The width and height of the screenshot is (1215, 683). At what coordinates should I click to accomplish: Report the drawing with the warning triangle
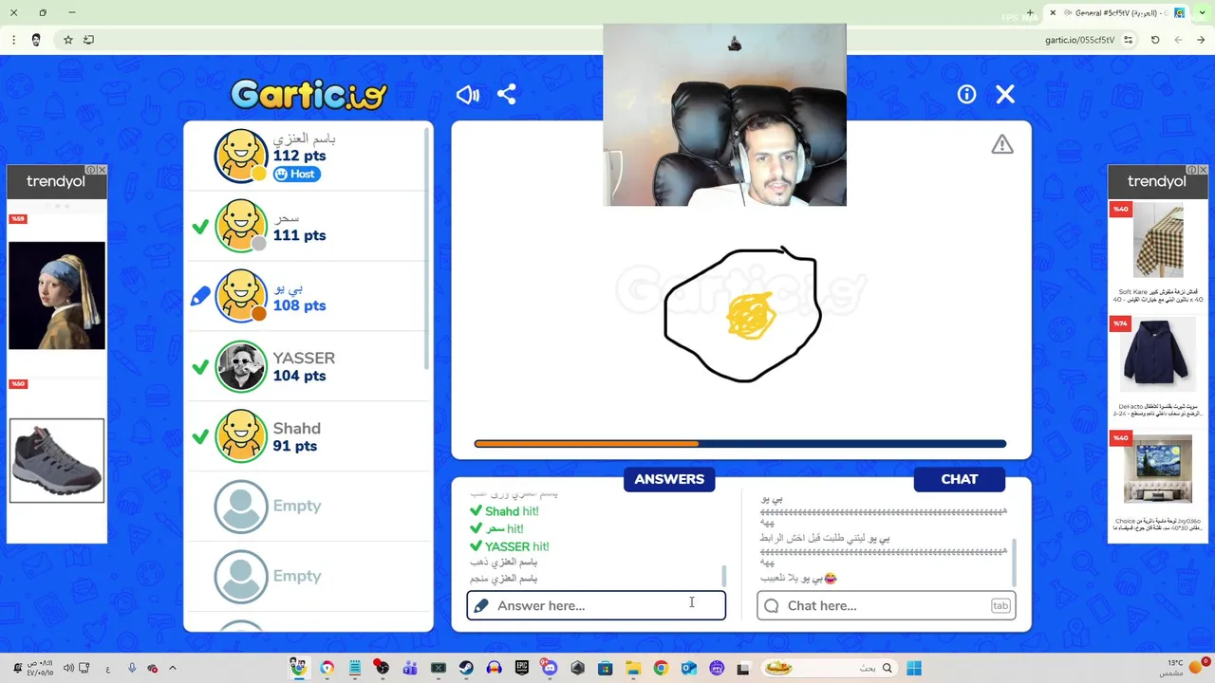1002,144
